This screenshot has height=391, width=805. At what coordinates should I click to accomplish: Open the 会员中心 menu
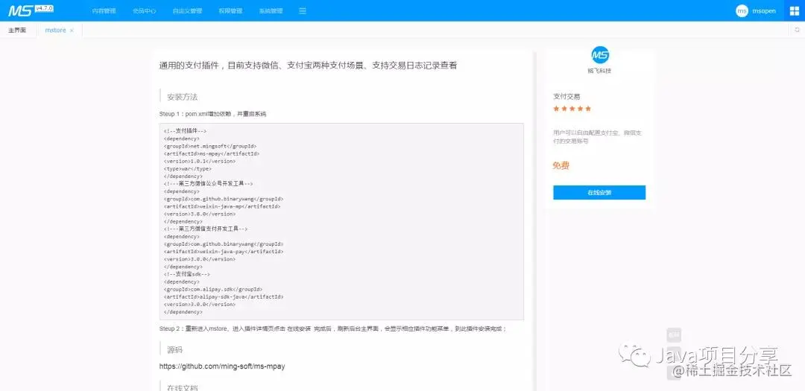[x=145, y=10]
